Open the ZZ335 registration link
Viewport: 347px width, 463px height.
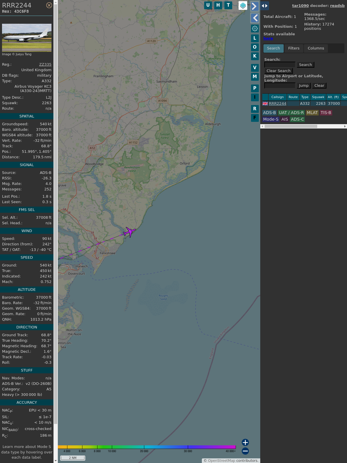(x=45, y=65)
